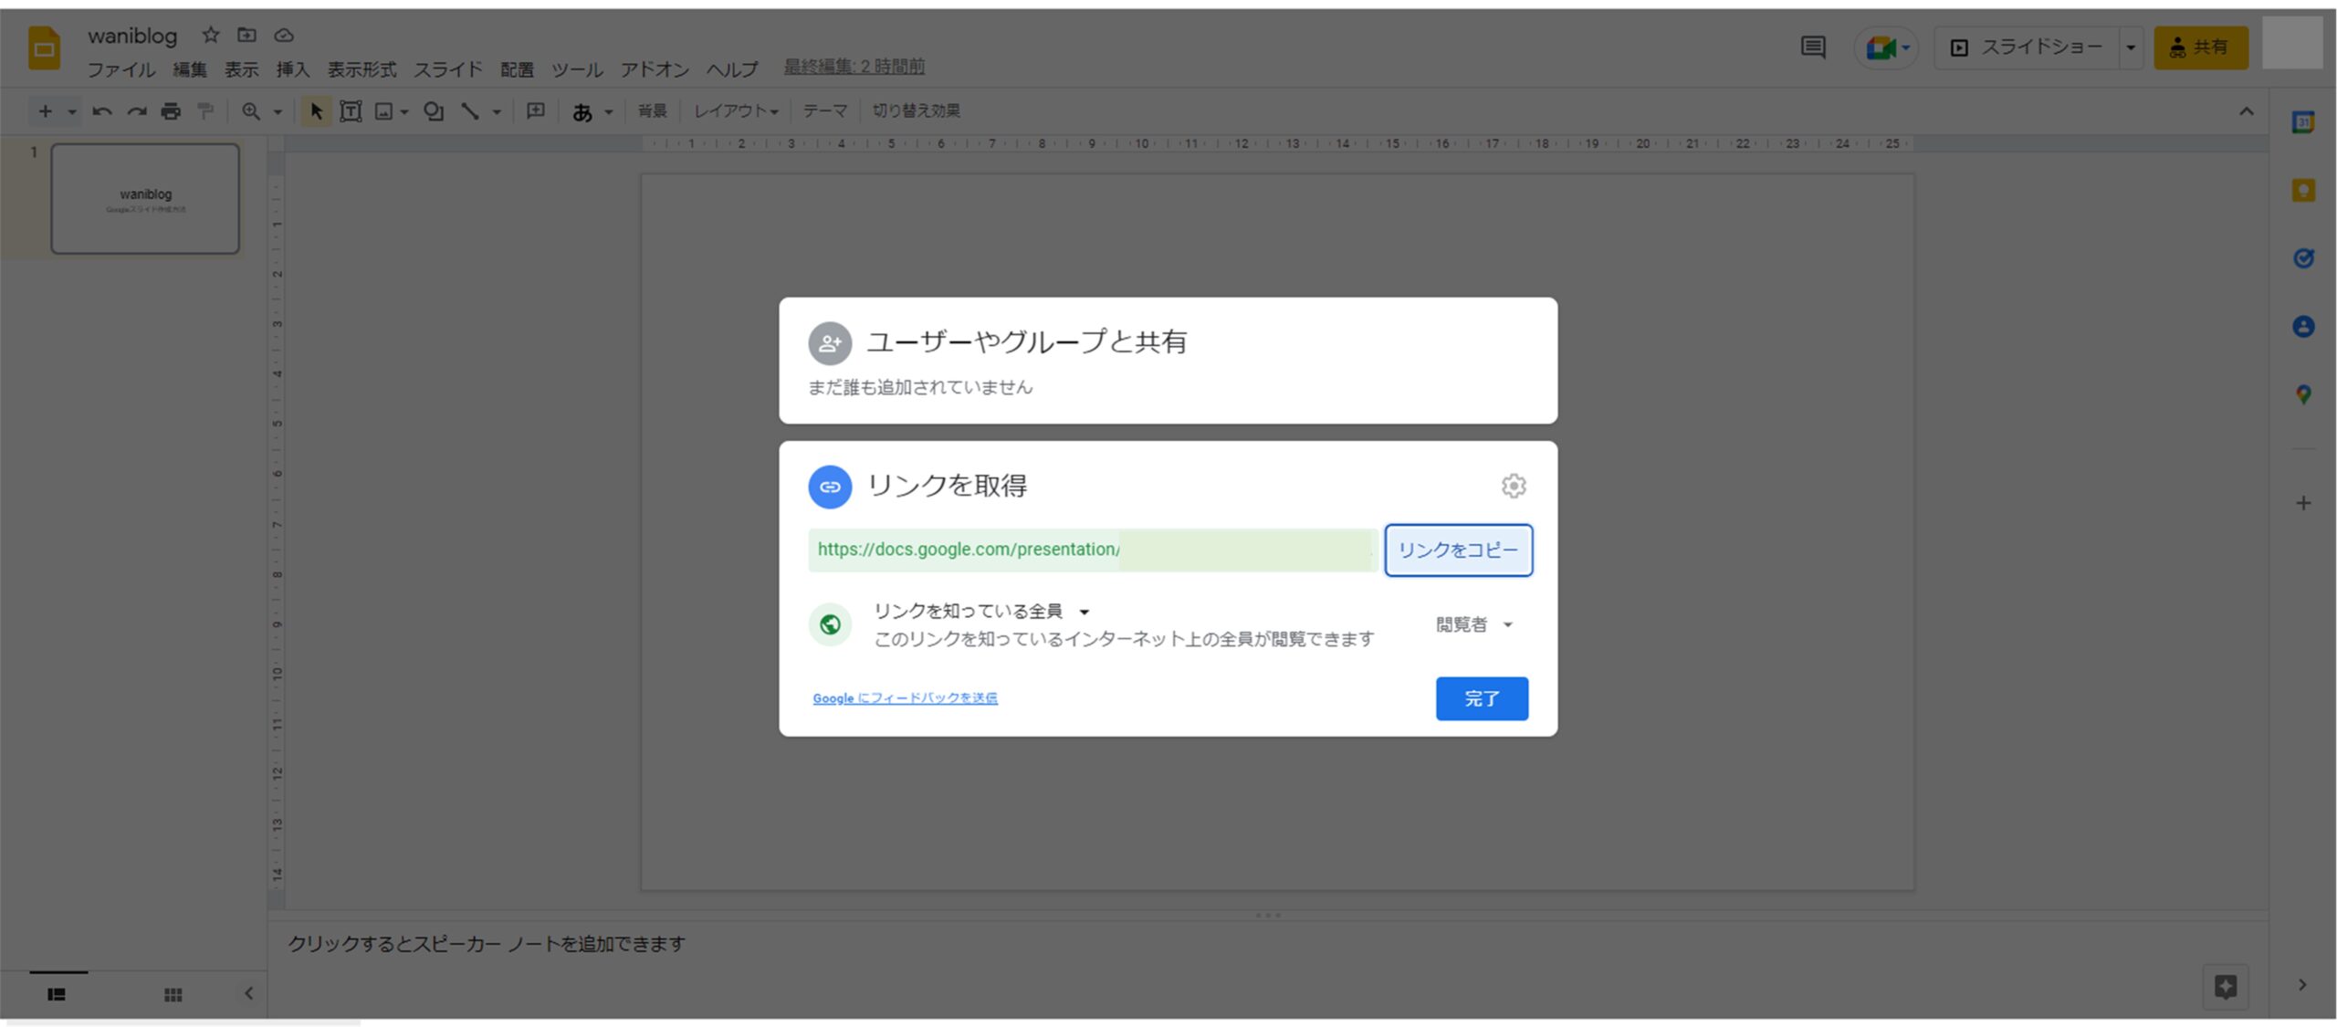Open the input tools dropdown arrow

point(609,112)
